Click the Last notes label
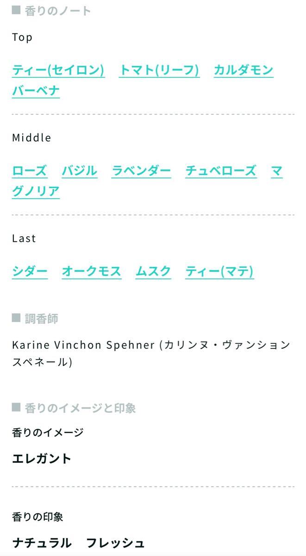 24,238
